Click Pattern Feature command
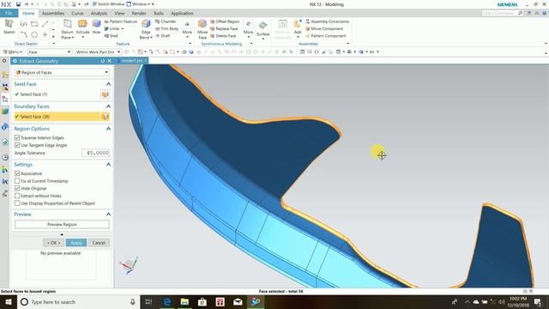This screenshot has height=309, width=549. 120,21
